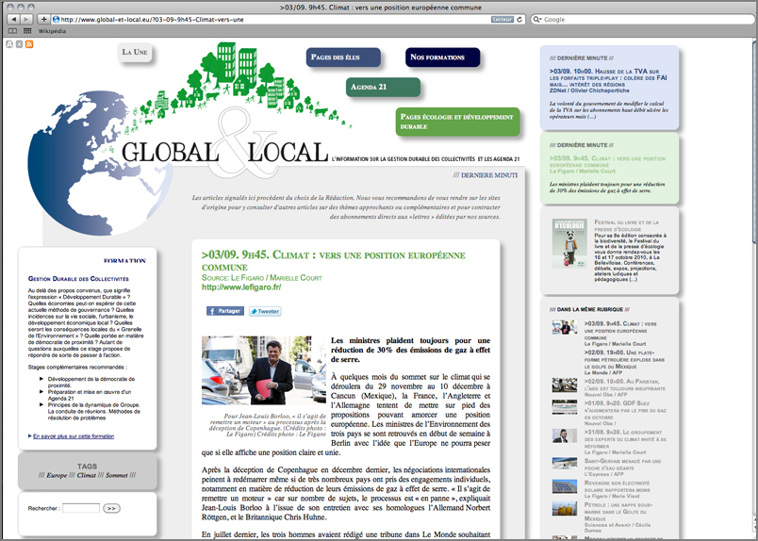Click the Global & Local site logo
The width and height of the screenshot is (758, 541).
click(x=224, y=153)
